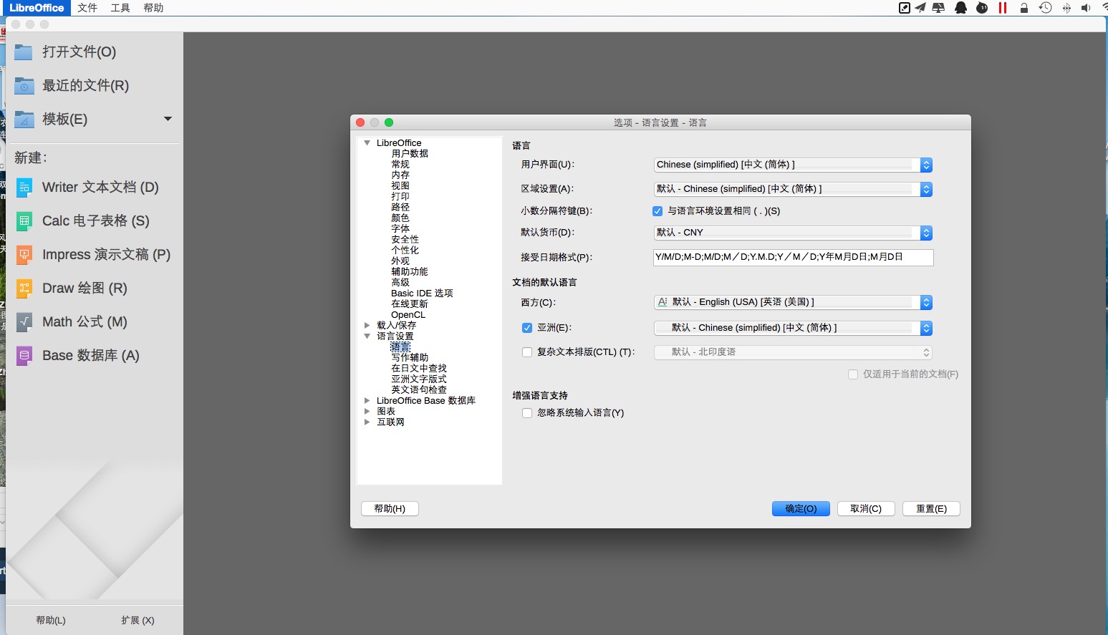The height and width of the screenshot is (635, 1108).
Task: Click the red pause bars icon in the menu bar
Action: pos(1003,8)
